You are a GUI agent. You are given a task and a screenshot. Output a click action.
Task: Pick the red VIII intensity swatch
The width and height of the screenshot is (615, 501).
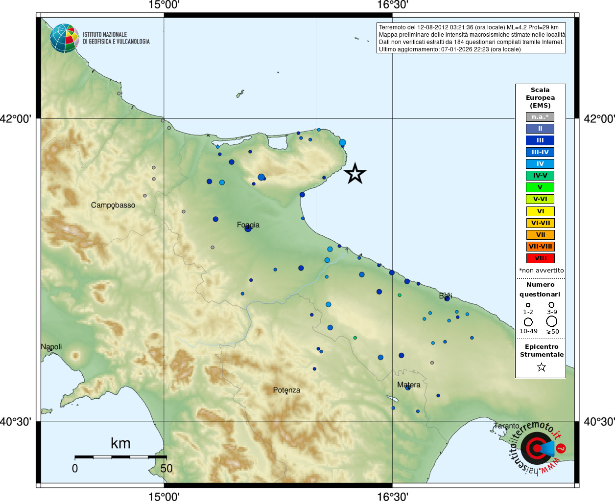coord(540,258)
